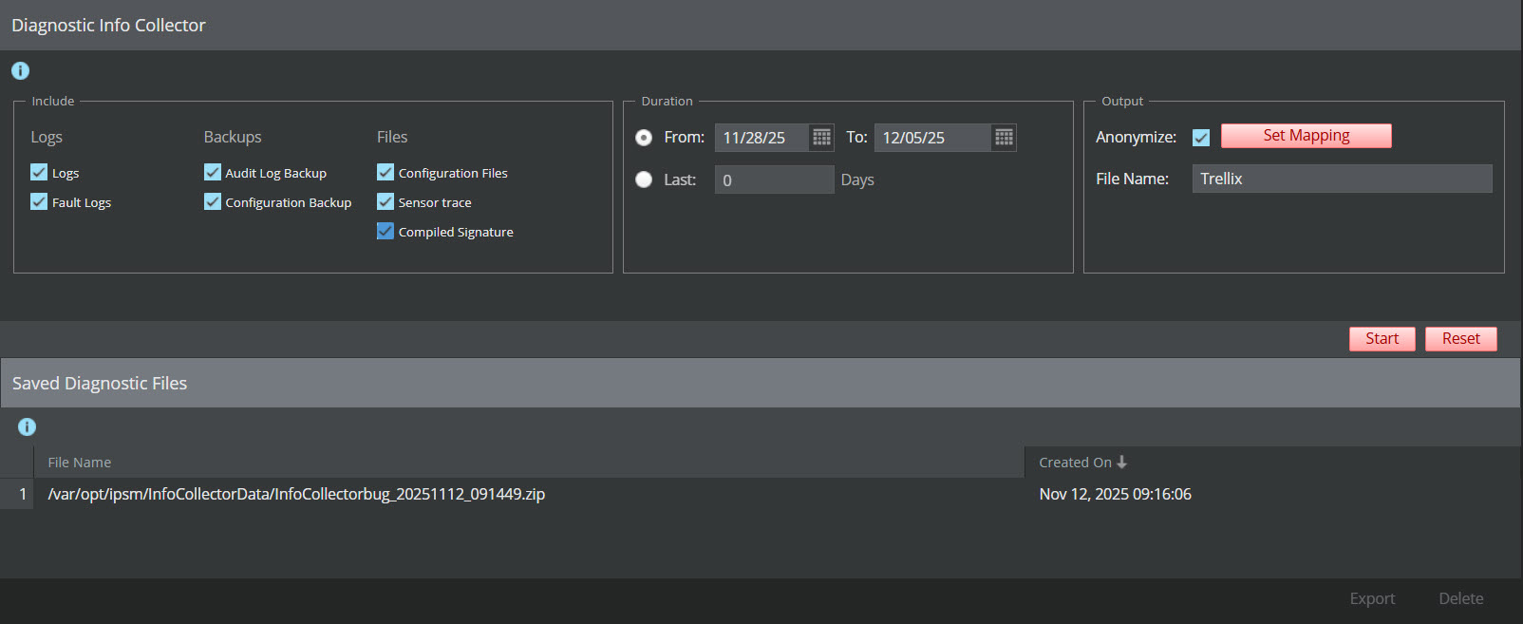Click the Created On sort arrow
The width and height of the screenshot is (1523, 624).
coord(1121,462)
